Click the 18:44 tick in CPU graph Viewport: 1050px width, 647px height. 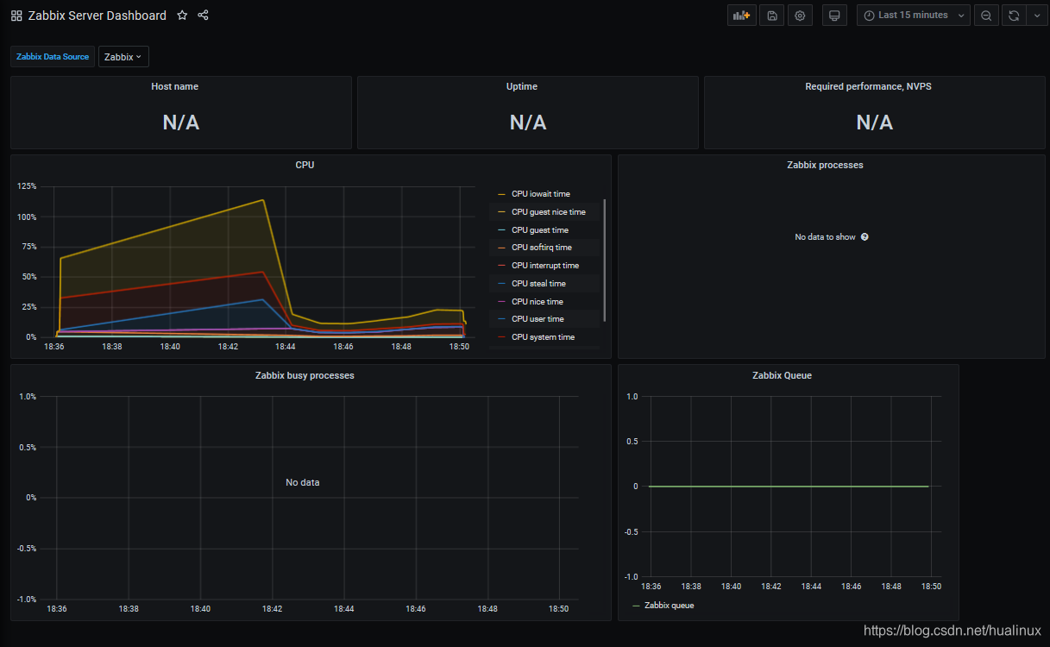tap(286, 347)
